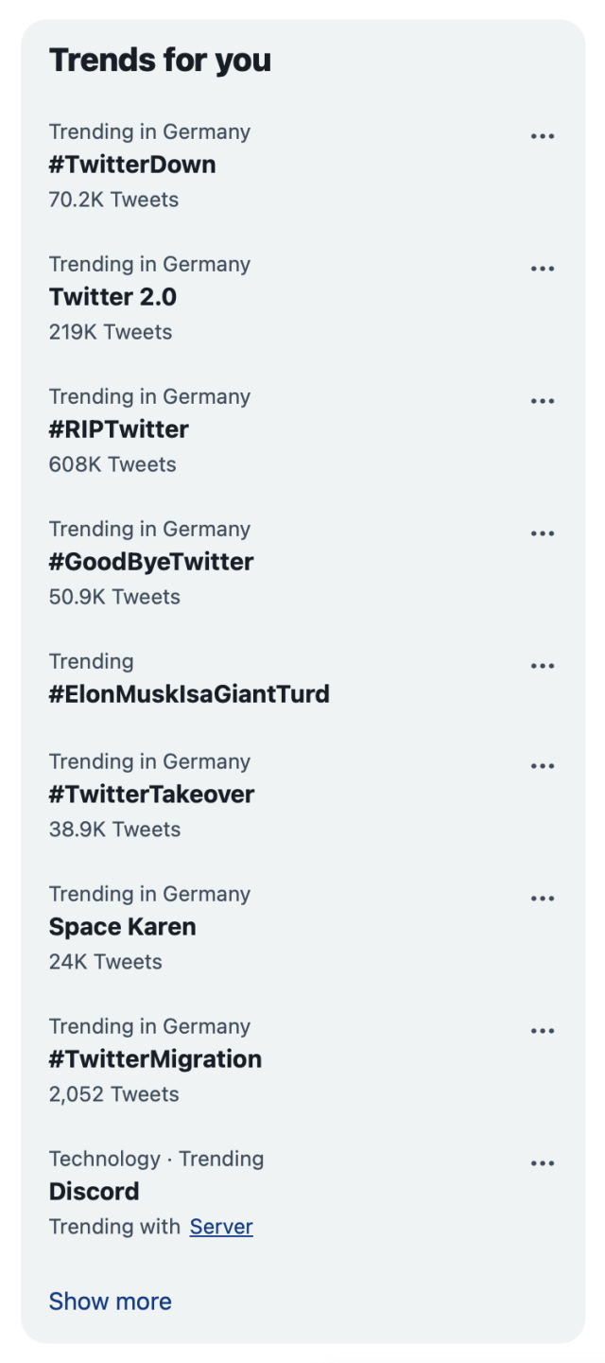
Task: Follow the Server related trend link
Action: (x=223, y=1227)
